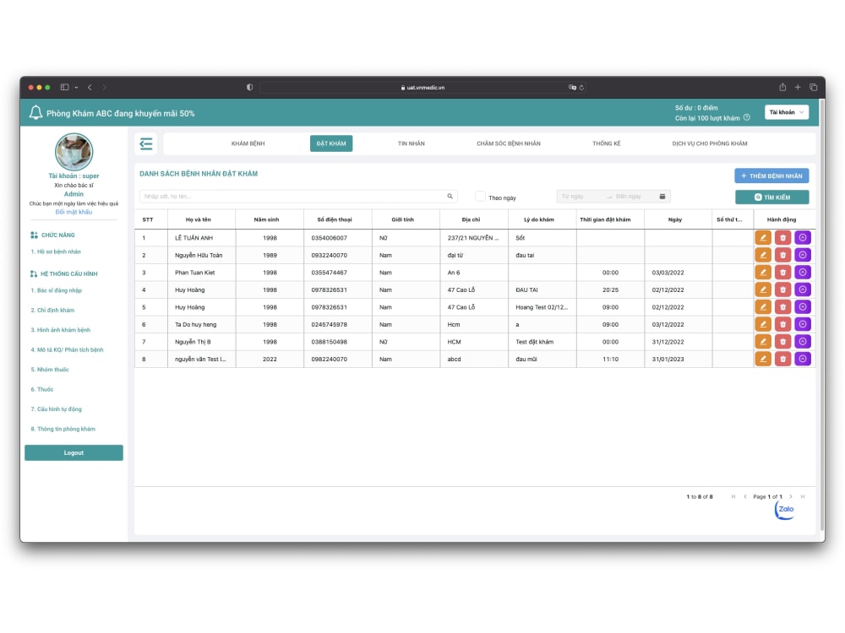This screenshot has width=845, height=633.
Task: Click the notification bell icon
Action: (35, 112)
